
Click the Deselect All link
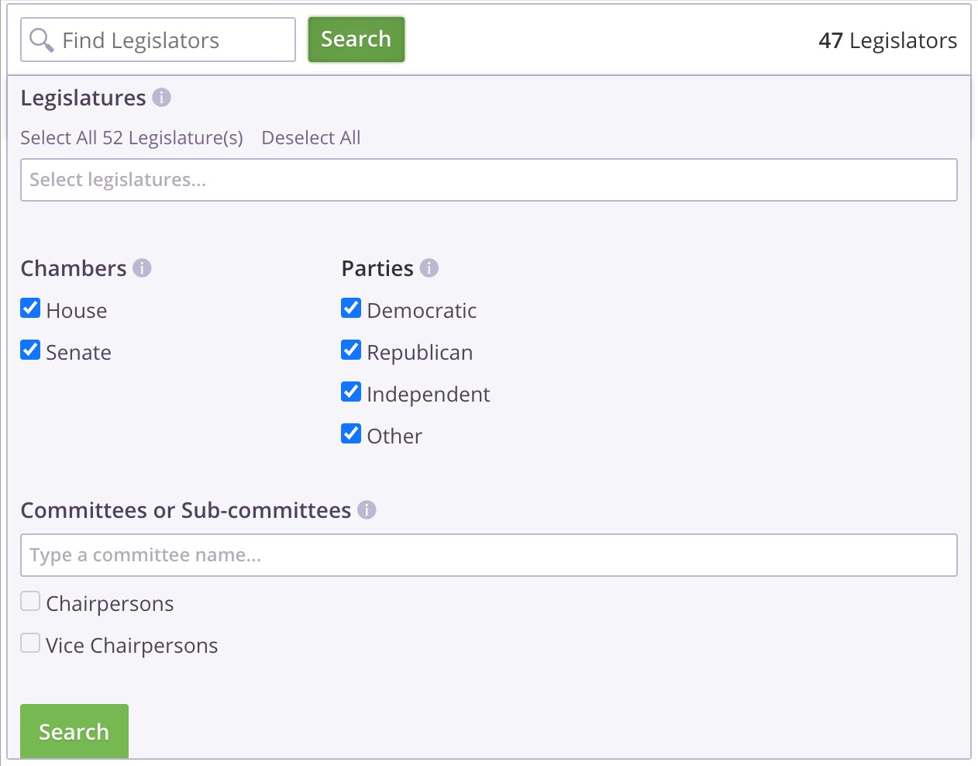tap(311, 138)
